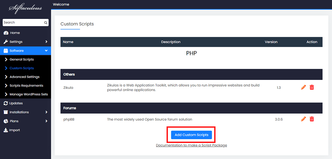Click the Custom Scripts page title
Image resolution: width=332 pixels, height=159 pixels.
pos(77,24)
